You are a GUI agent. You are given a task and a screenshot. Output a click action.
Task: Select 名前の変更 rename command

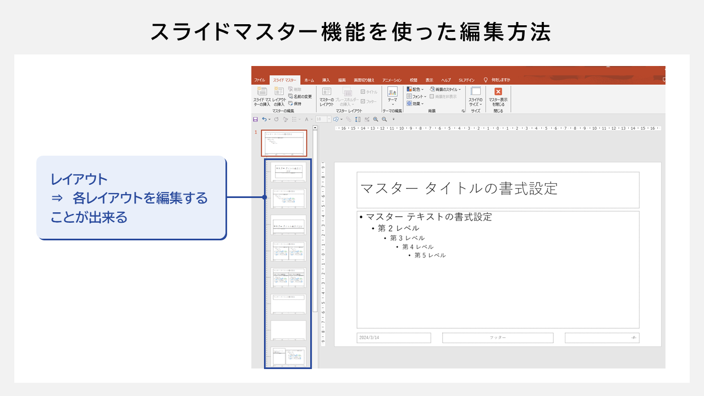pyautogui.click(x=300, y=96)
